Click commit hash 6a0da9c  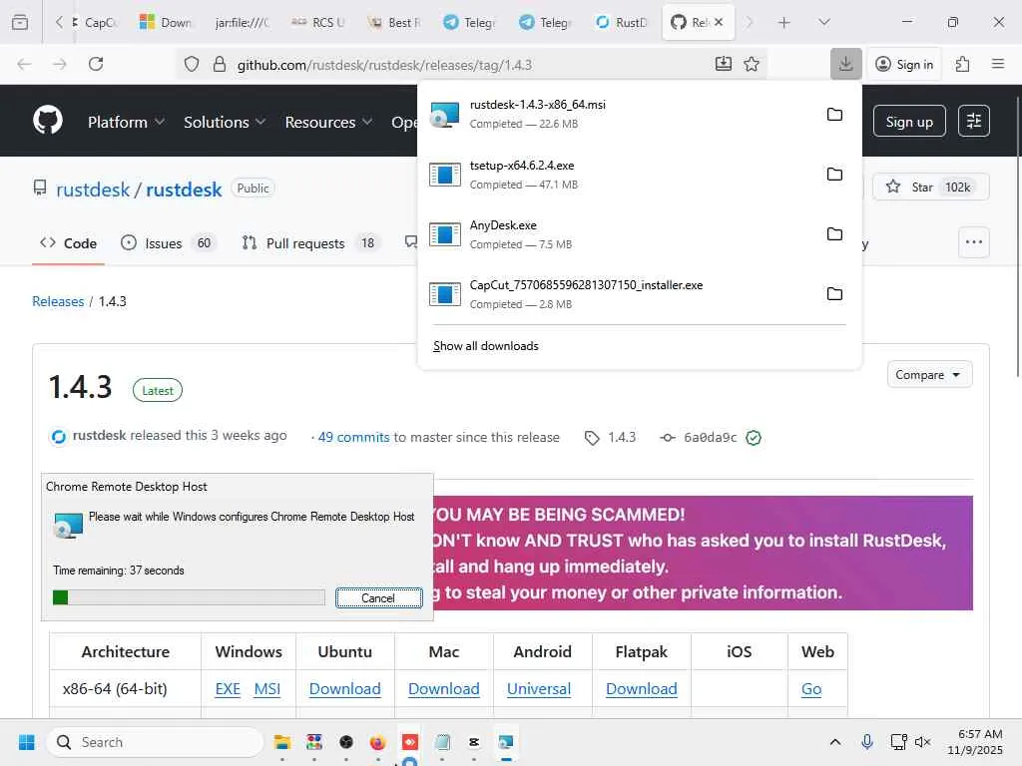[x=711, y=437]
